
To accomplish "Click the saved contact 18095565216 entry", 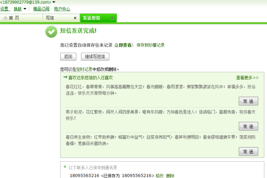I will (112, 175).
